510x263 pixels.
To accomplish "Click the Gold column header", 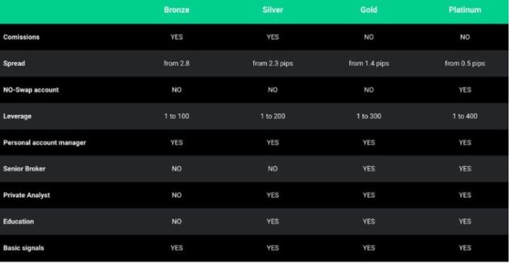I will (369, 10).
